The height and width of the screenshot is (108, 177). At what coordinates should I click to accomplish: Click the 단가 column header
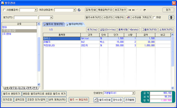(116, 35)
